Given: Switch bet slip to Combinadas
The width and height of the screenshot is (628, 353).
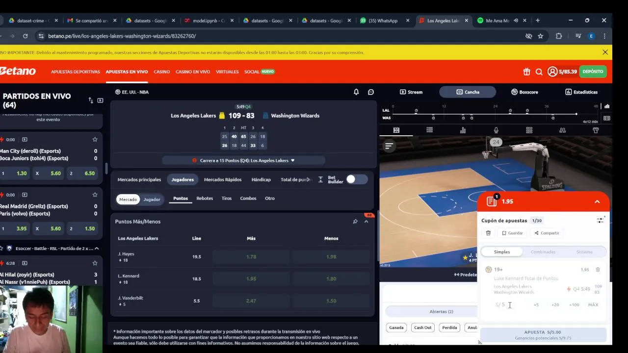Looking at the screenshot, I should (543, 252).
